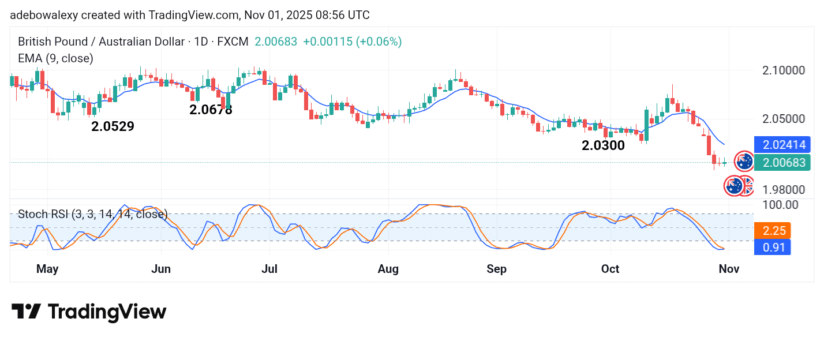Click the FXCM exchange label in the symbol title
Image resolution: width=824 pixels, height=341 pixels.
234,42
